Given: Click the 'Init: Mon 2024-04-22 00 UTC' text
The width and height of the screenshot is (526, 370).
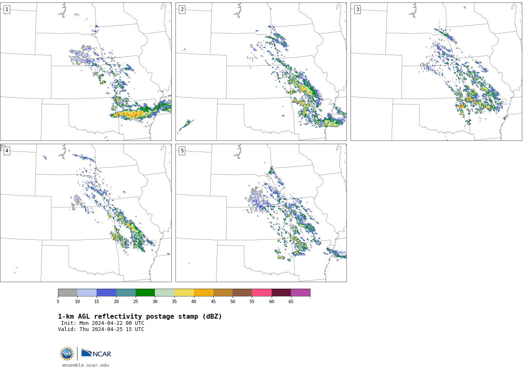Looking at the screenshot, I should [103, 323].
